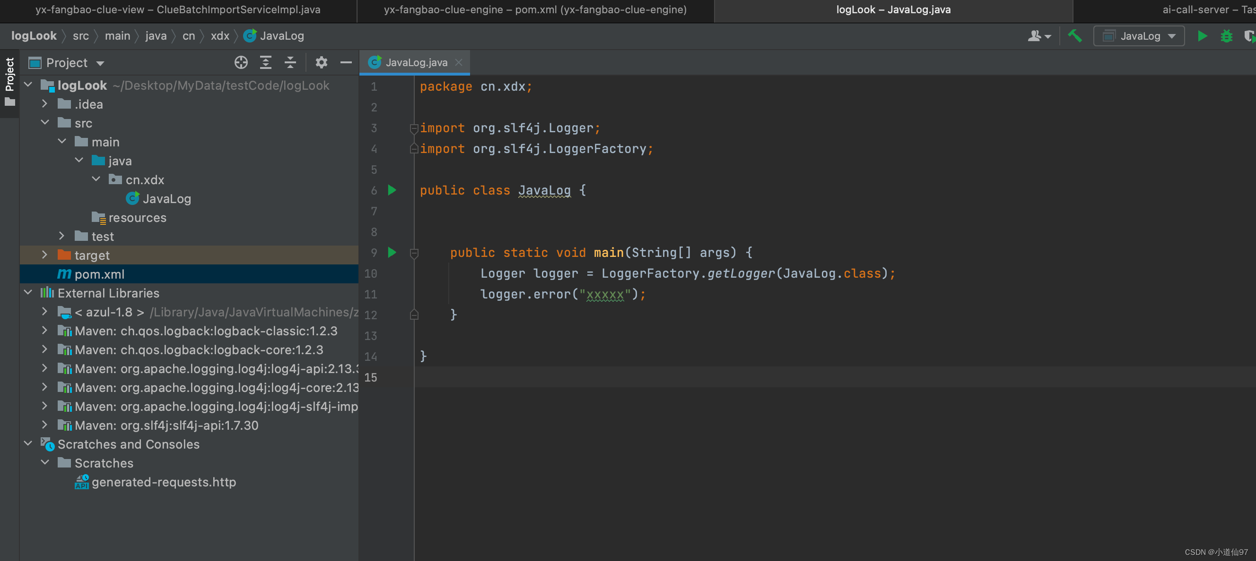Fold the main method at line 9

(x=414, y=253)
